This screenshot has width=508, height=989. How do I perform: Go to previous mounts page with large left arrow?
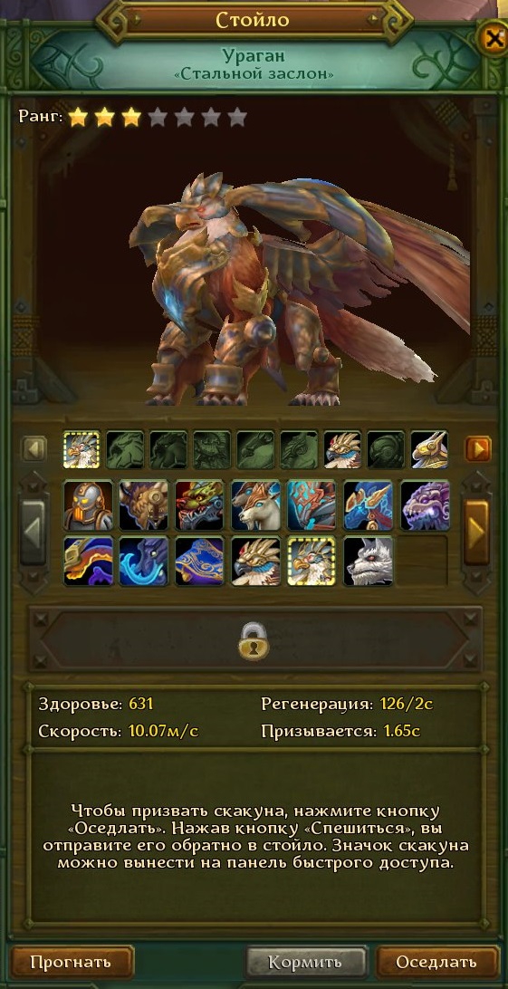(x=33, y=533)
